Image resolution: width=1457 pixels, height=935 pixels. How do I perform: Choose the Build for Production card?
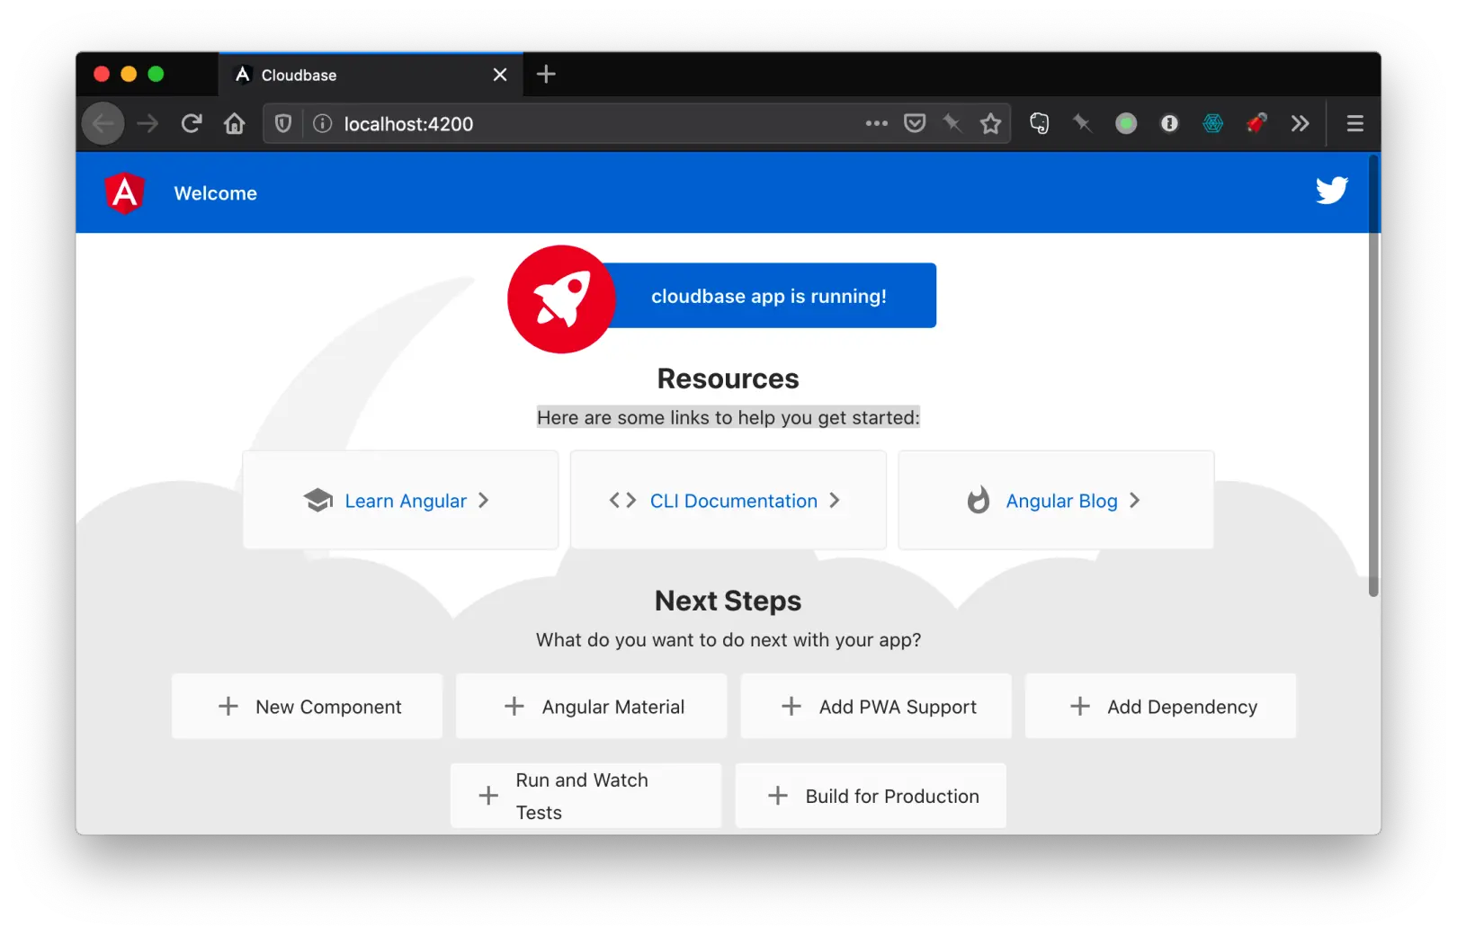[871, 796]
